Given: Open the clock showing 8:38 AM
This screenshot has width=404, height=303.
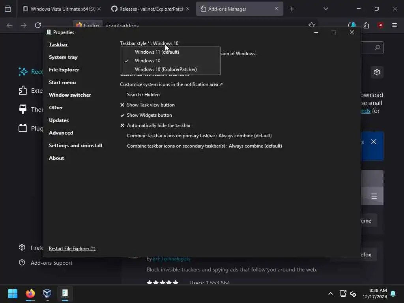Looking at the screenshot, I should point(375,294).
